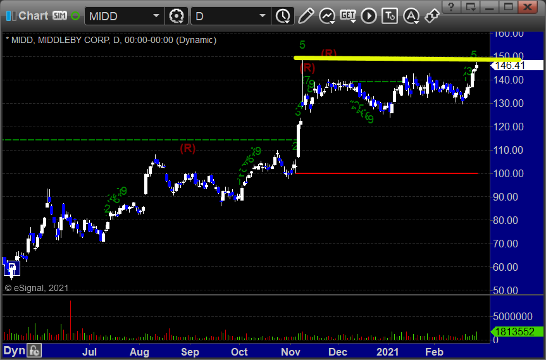Click the Dyn dynamic mode label

click(x=14, y=351)
